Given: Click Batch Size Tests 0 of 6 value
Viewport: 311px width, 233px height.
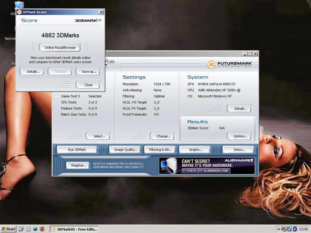Looking at the screenshot, I should [93, 114].
